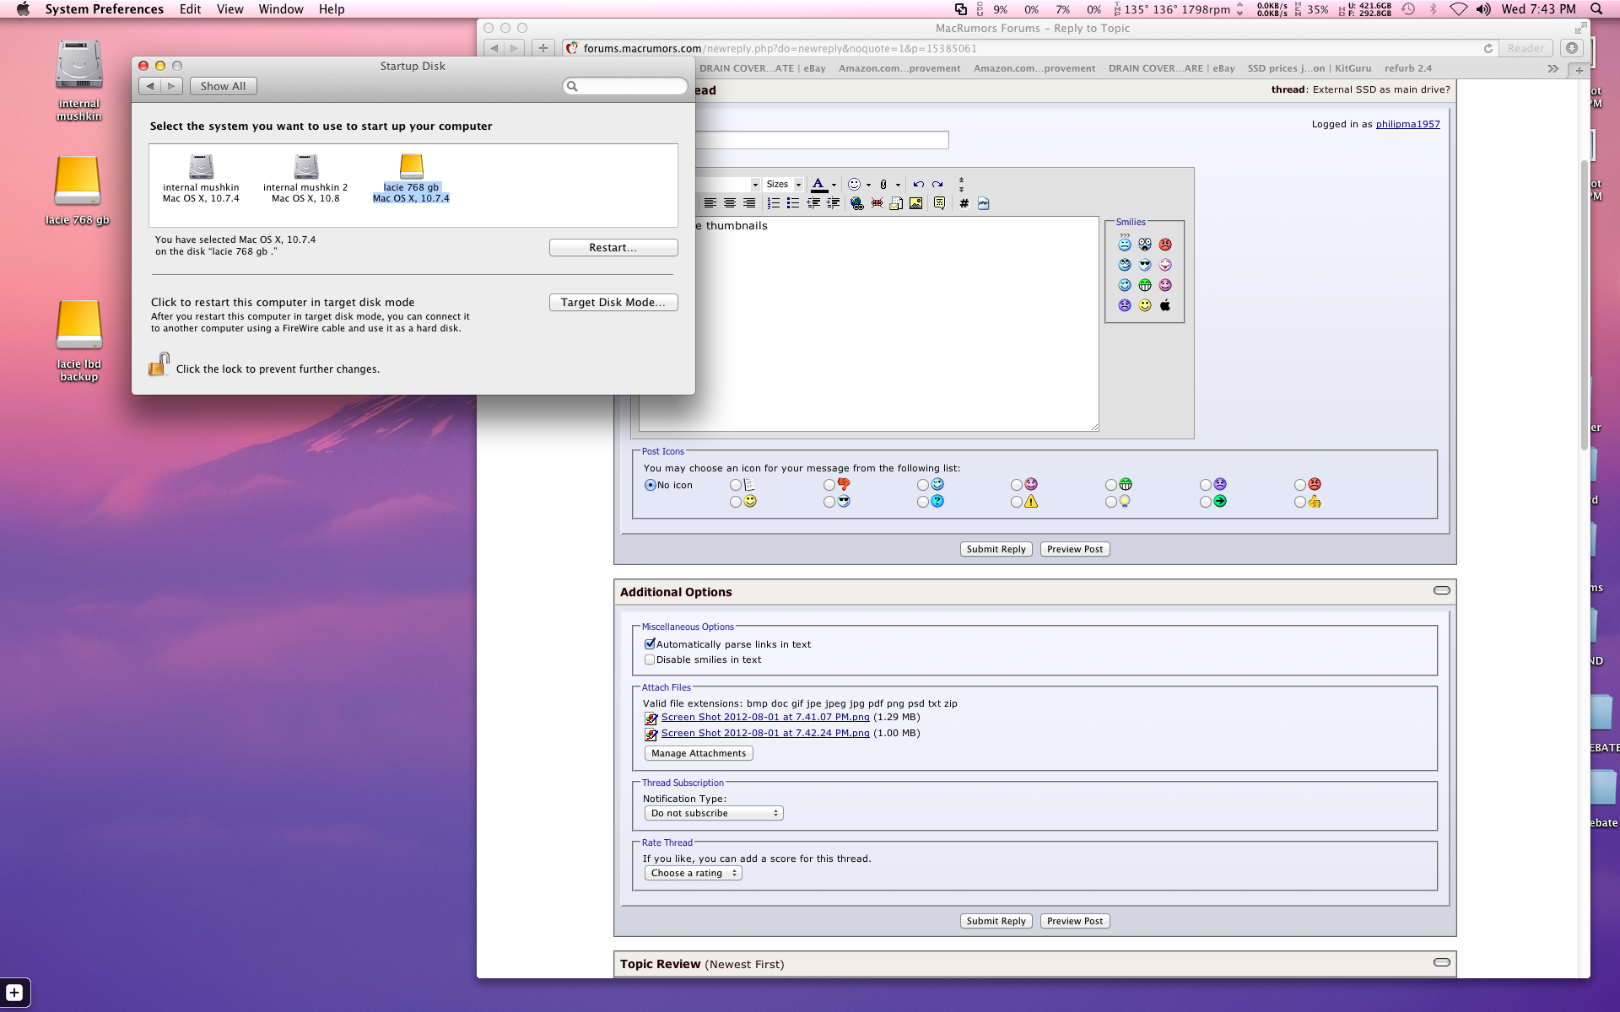Click the Undo icon in editor toolbar
Screen dimensions: 1620x1012
click(x=918, y=184)
